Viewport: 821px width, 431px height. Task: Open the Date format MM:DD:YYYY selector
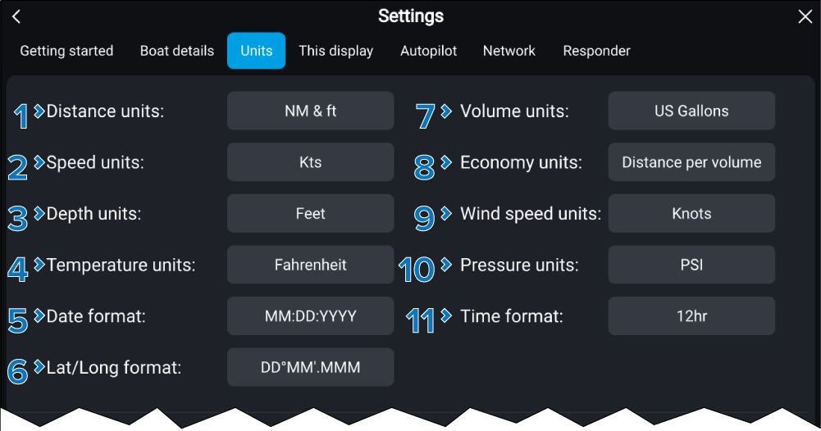tap(310, 316)
